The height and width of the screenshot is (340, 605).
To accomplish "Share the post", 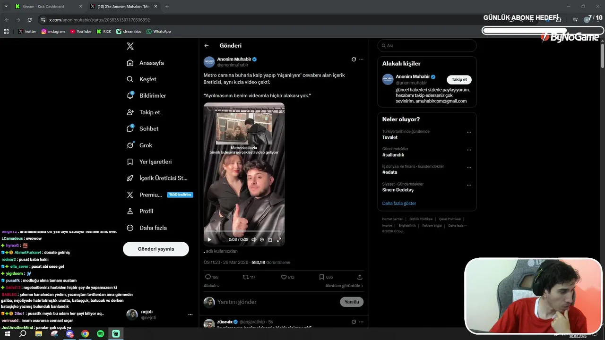I will click(360, 277).
